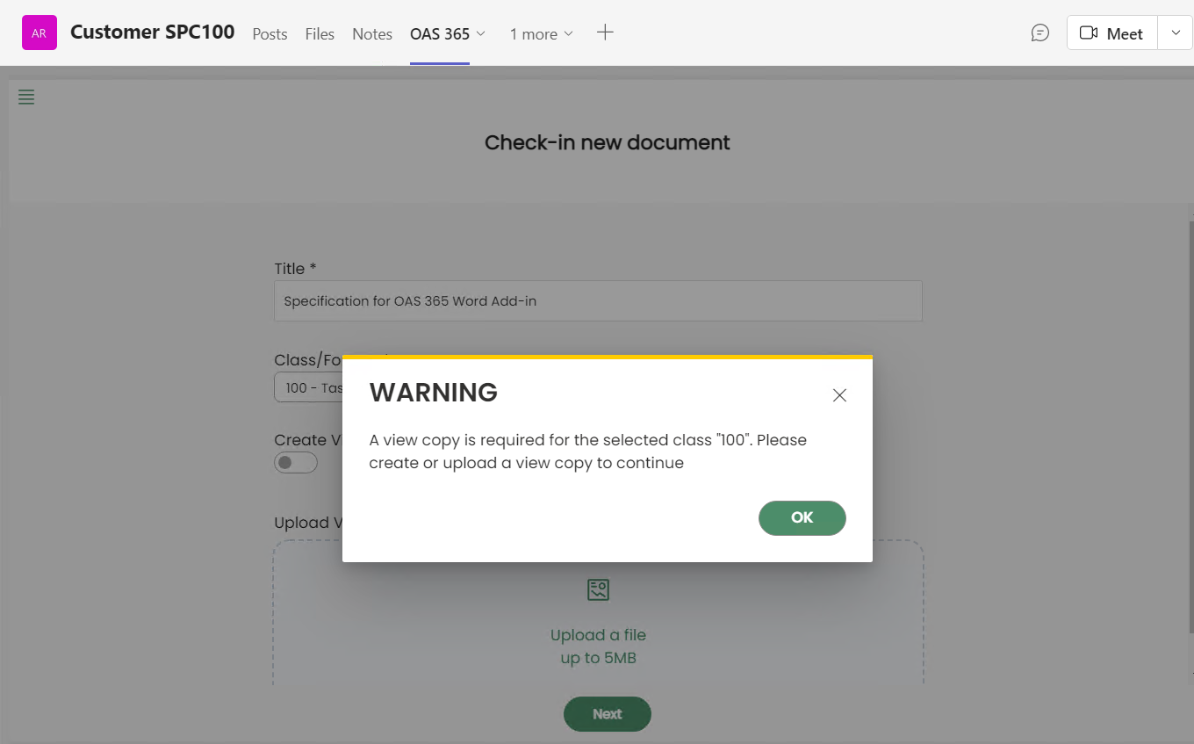Click the Customer SPC100 channel title
Image resolution: width=1194 pixels, height=744 pixels.
point(153,33)
